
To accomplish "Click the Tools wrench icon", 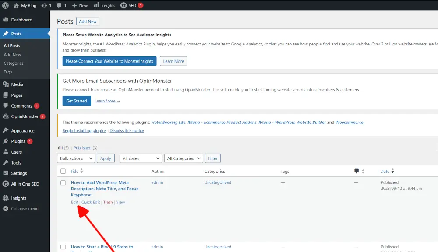I will tap(6, 162).
